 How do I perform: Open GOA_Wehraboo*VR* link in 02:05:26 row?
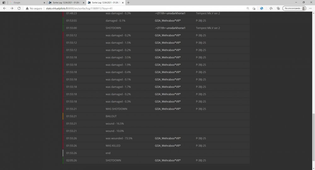168,160
